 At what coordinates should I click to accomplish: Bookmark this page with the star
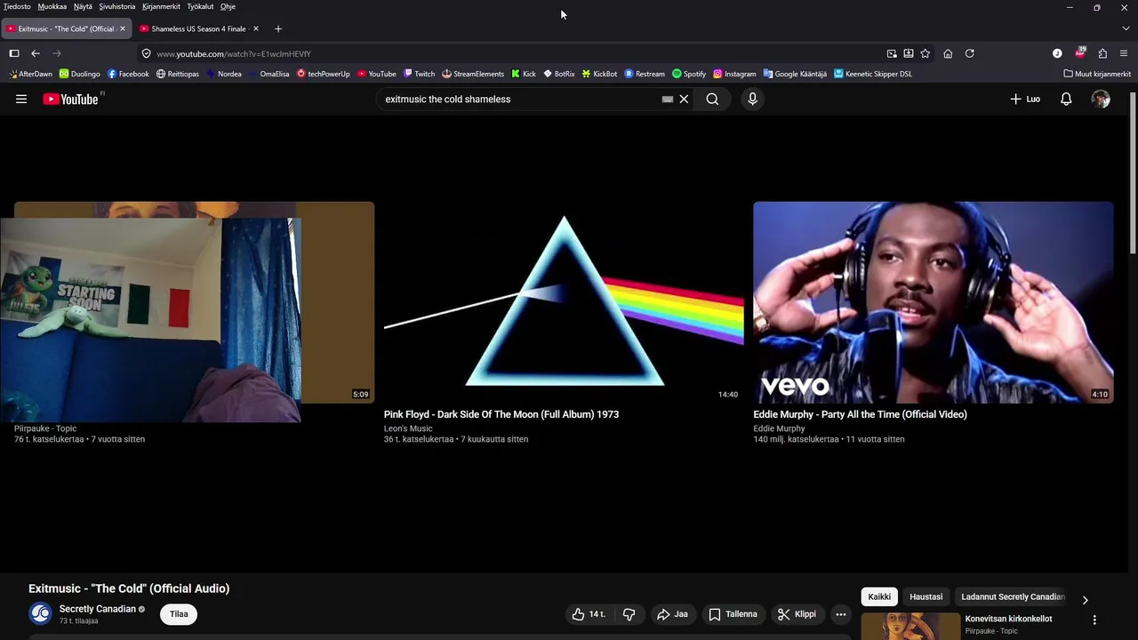pos(926,53)
